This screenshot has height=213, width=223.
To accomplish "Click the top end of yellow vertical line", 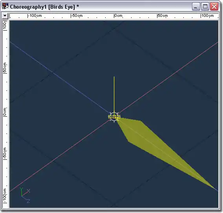I will (x=114, y=77).
